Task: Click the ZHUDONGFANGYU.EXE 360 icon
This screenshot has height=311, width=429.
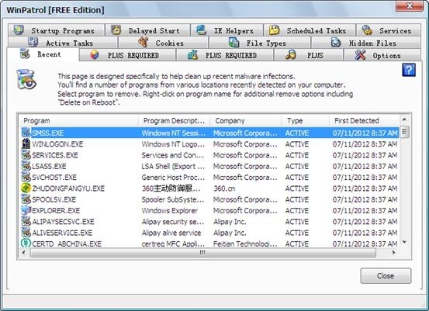Action: [x=26, y=188]
